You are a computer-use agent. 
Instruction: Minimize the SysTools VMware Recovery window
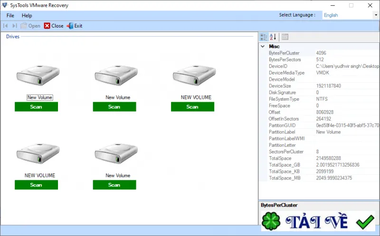pyautogui.click(x=333, y=5)
